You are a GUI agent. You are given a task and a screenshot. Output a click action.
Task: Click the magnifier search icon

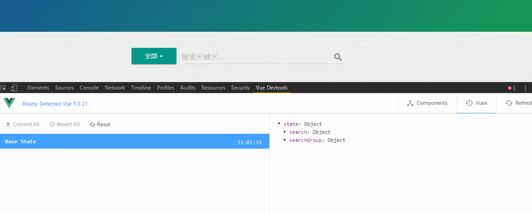338,57
